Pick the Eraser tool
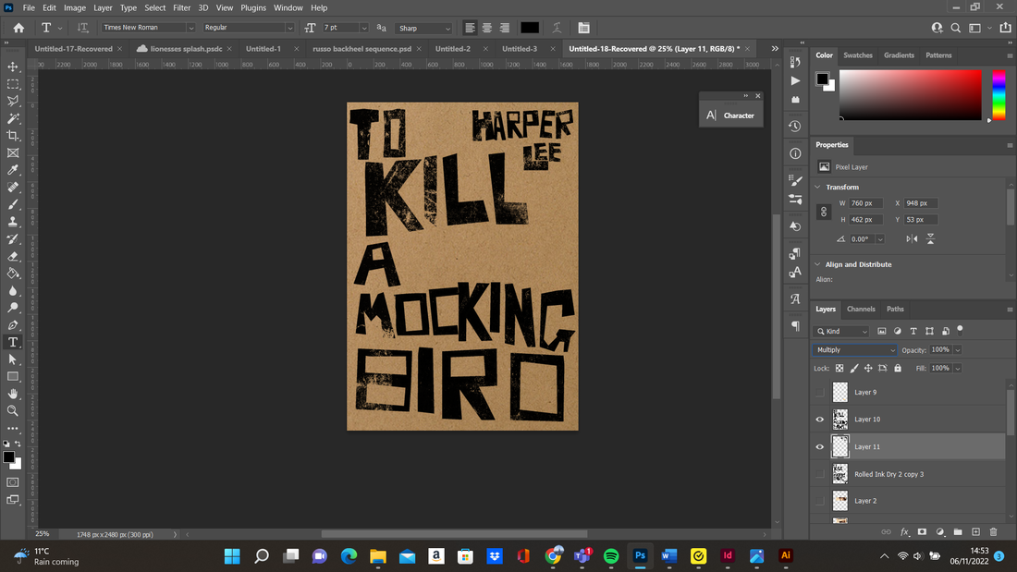The height and width of the screenshot is (572, 1017). coord(13,256)
